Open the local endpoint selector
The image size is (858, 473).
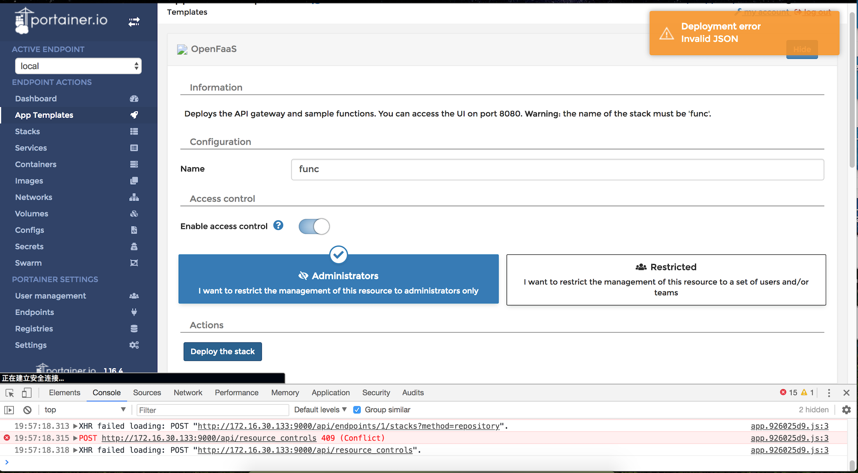tap(78, 66)
